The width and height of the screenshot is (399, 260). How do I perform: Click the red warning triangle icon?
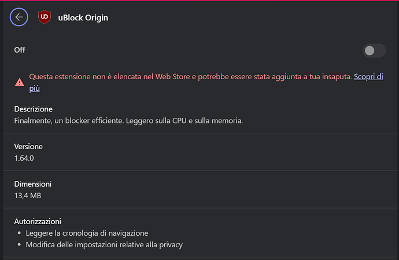(20, 83)
